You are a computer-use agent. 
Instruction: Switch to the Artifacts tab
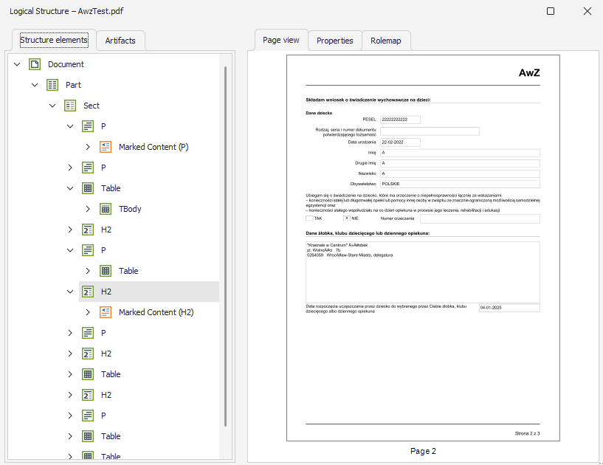click(x=120, y=41)
